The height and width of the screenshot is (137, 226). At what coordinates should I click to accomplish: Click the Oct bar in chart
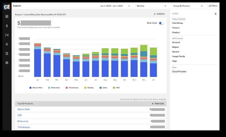(x=124, y=63)
